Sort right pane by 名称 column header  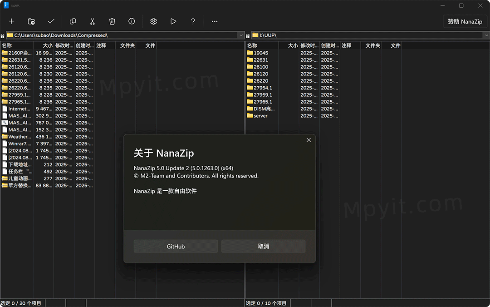(x=262, y=45)
